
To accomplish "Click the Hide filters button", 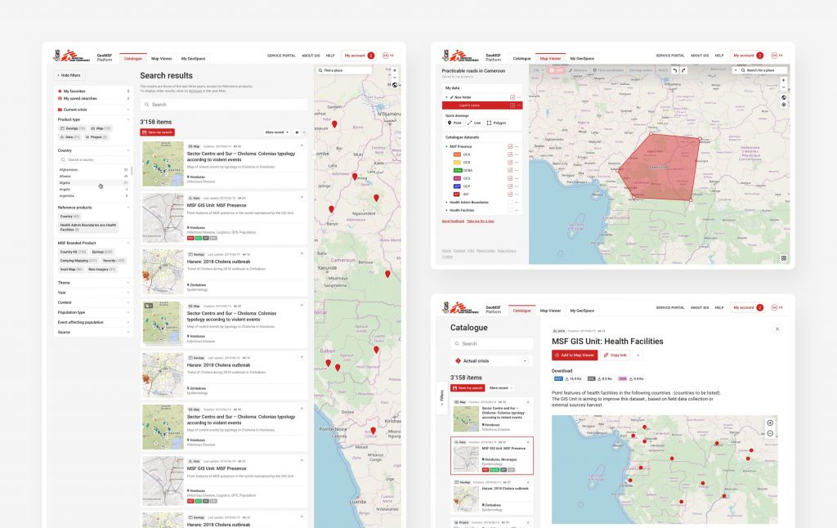I will [69, 75].
